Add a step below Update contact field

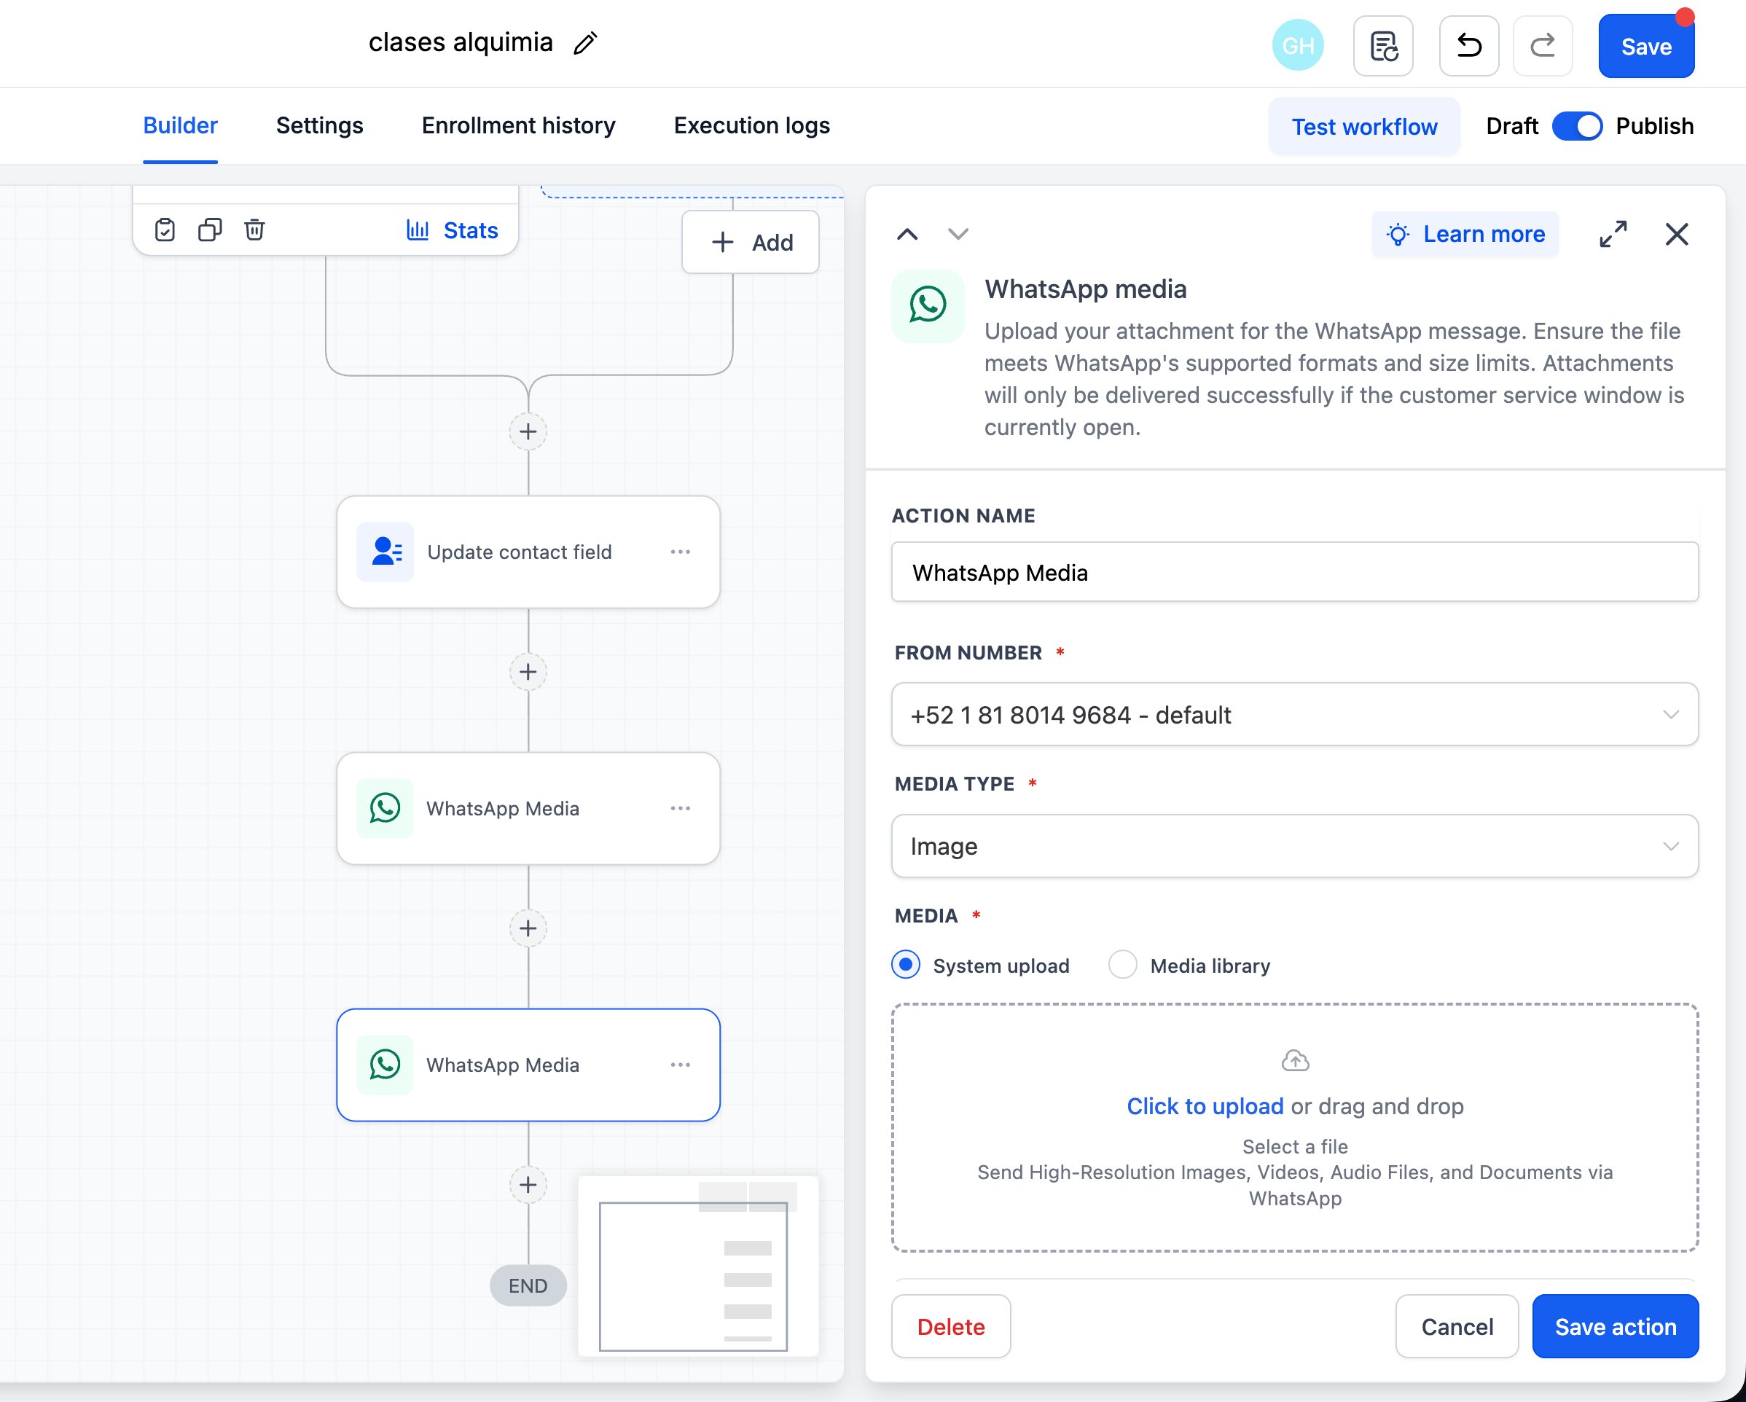click(528, 671)
